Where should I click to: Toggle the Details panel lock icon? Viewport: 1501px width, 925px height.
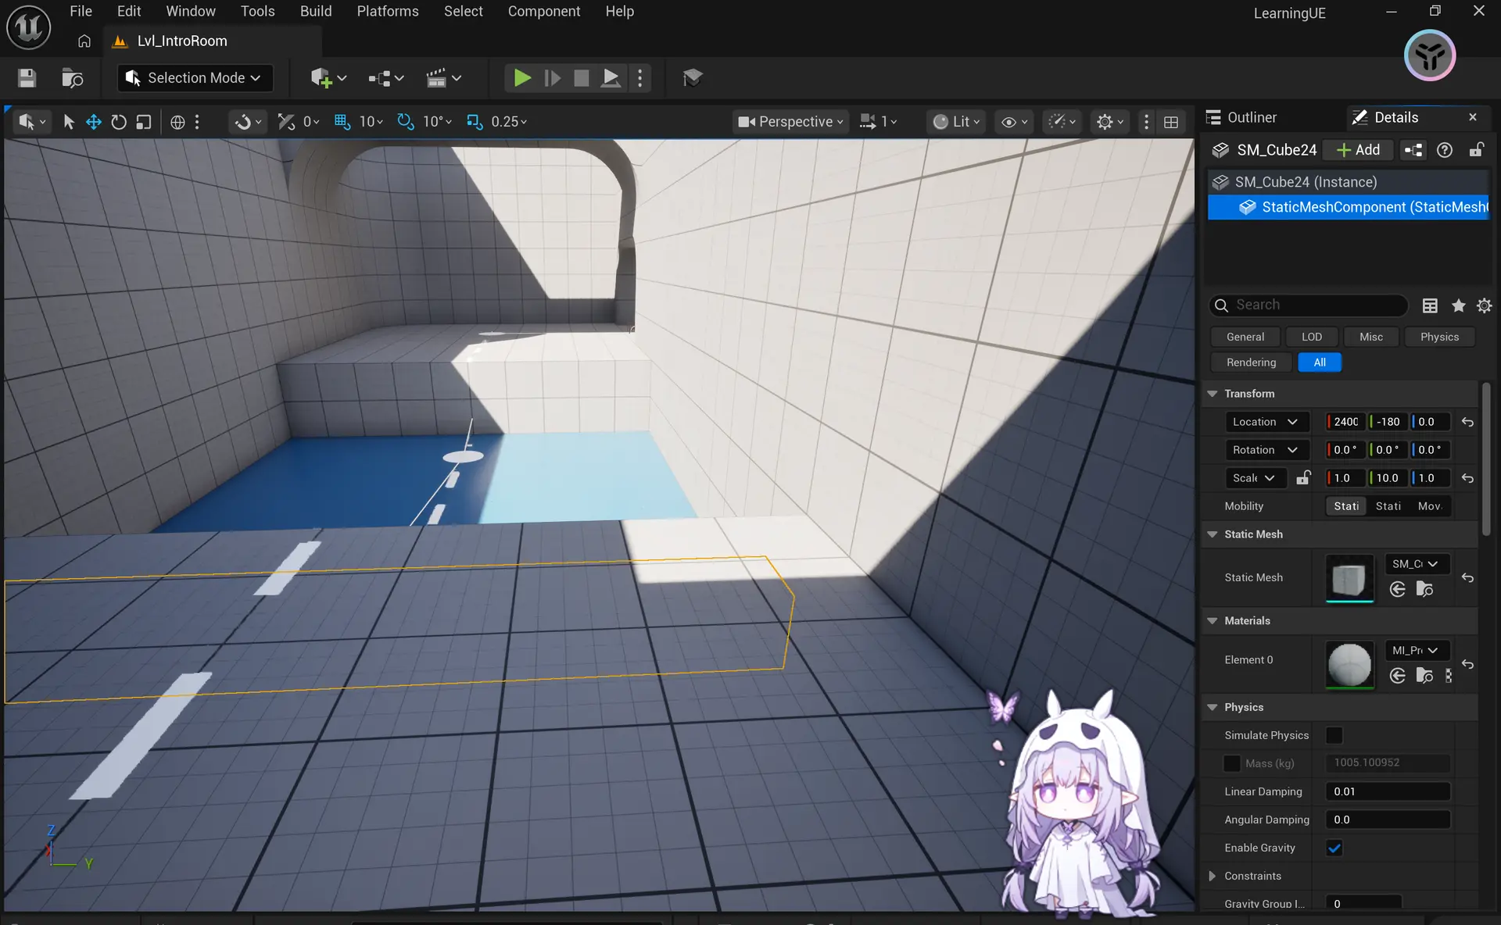coord(1476,150)
